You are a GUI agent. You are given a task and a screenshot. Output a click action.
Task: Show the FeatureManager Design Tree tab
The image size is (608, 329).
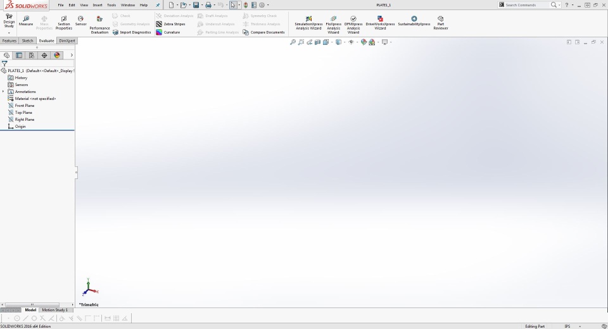click(6, 56)
